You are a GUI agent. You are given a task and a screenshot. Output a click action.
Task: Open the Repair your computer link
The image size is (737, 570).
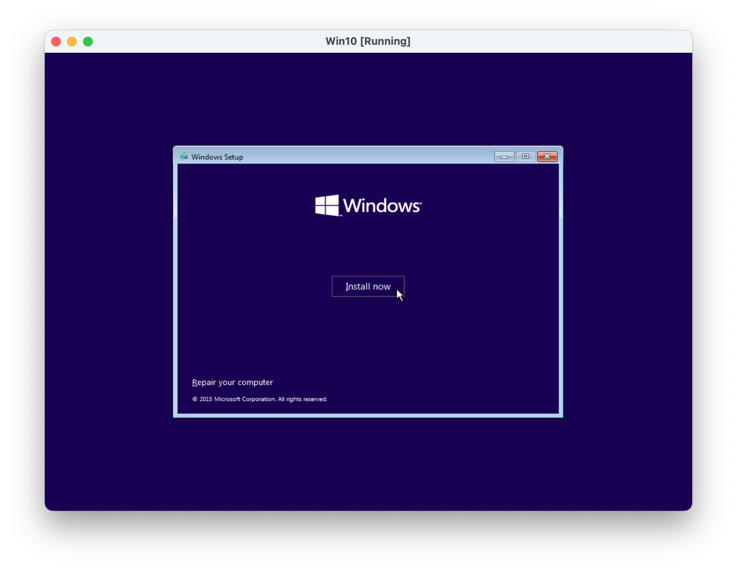click(x=232, y=382)
